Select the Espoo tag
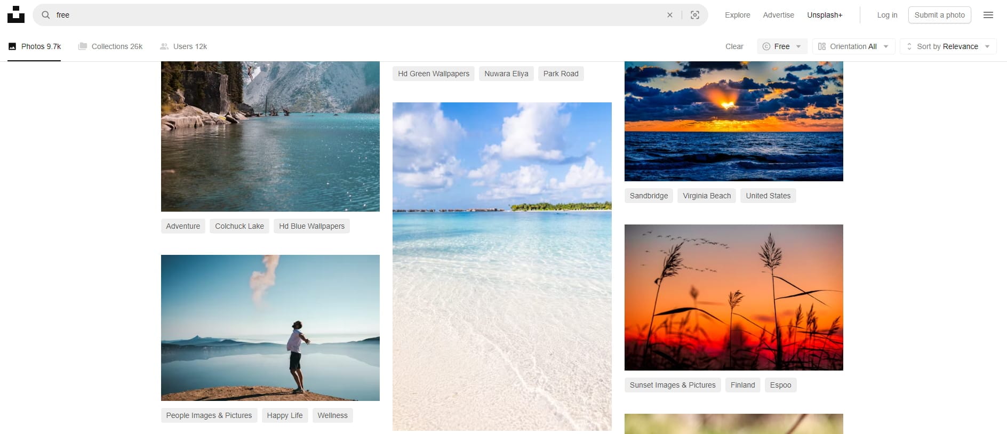Image resolution: width=1007 pixels, height=434 pixels. pyautogui.click(x=780, y=385)
